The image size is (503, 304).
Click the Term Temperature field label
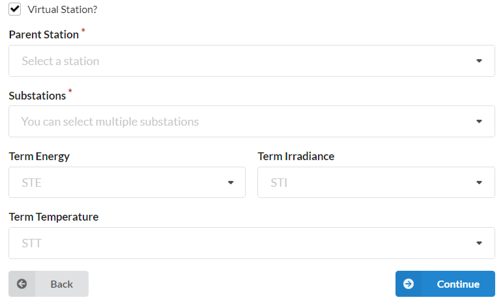point(53,217)
